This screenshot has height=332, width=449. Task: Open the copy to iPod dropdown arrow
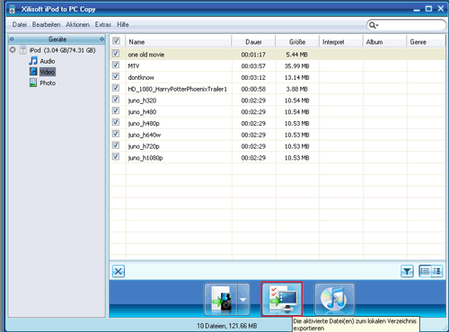243,299
